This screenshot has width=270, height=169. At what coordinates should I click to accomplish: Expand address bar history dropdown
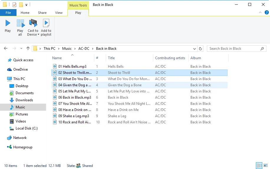point(195,49)
